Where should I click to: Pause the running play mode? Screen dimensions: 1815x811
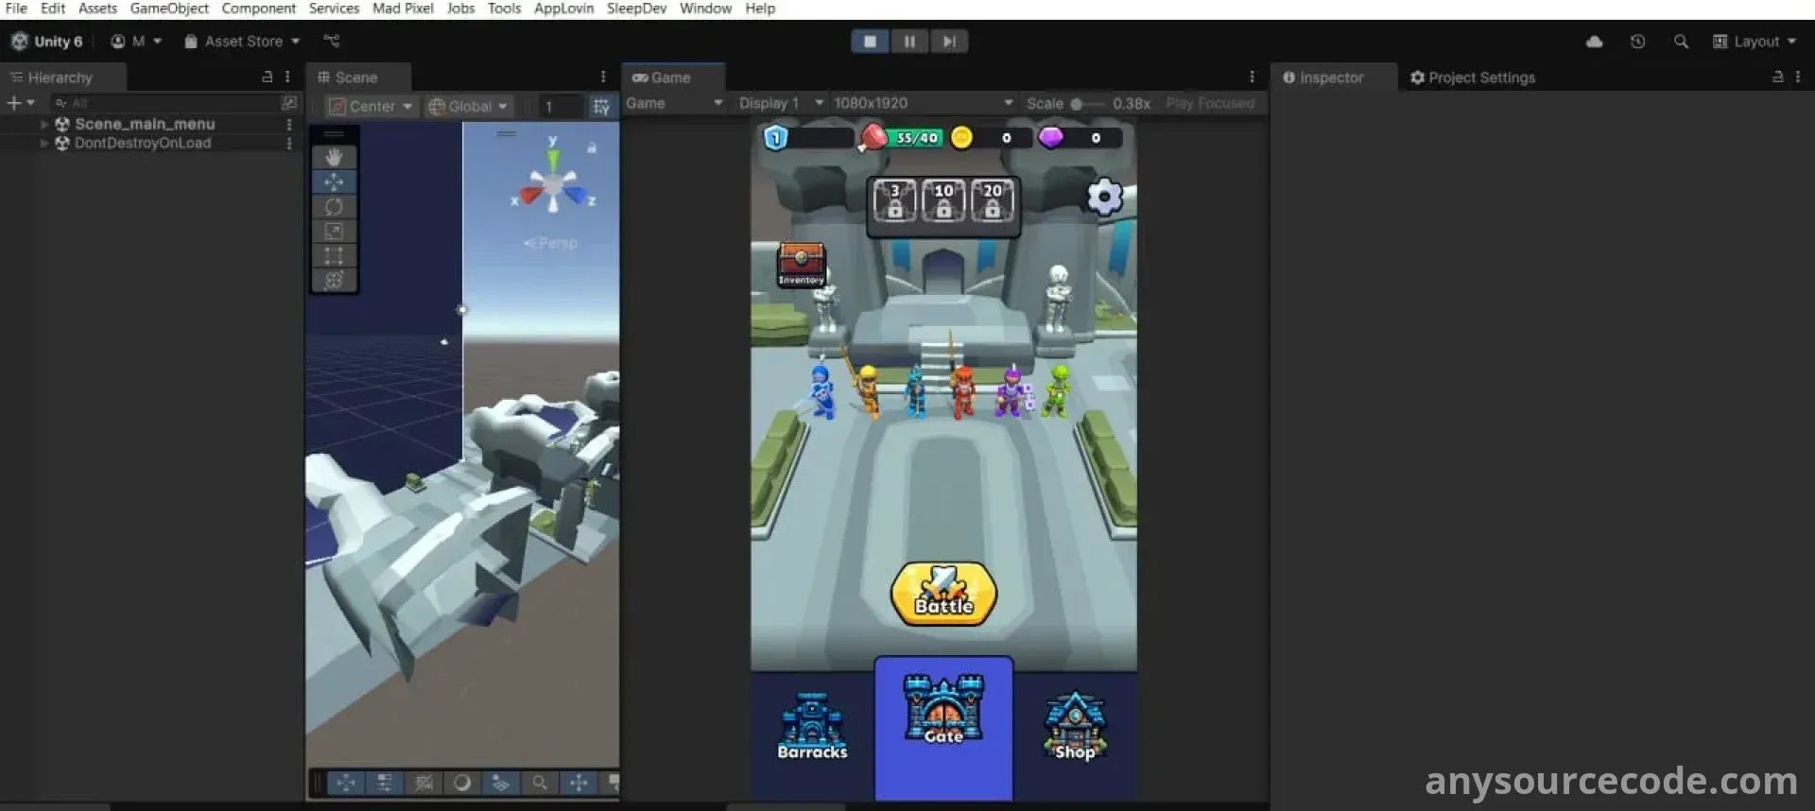click(909, 42)
